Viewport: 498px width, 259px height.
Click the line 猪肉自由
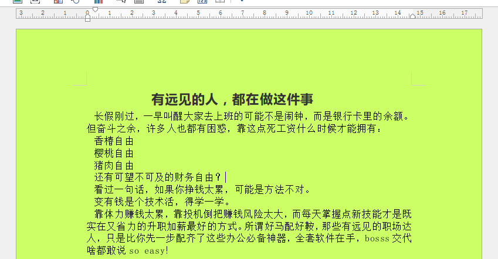(x=114, y=165)
